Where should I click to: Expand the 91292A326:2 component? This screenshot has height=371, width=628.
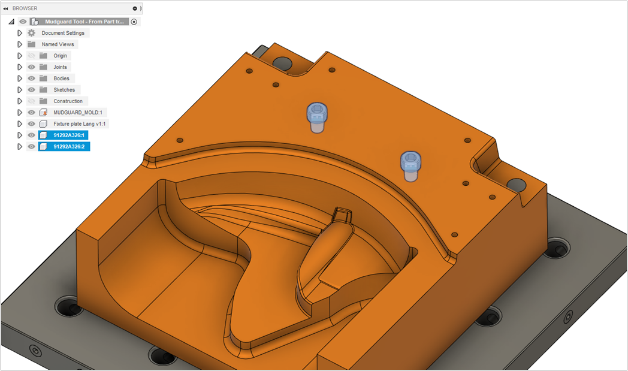[20, 147]
